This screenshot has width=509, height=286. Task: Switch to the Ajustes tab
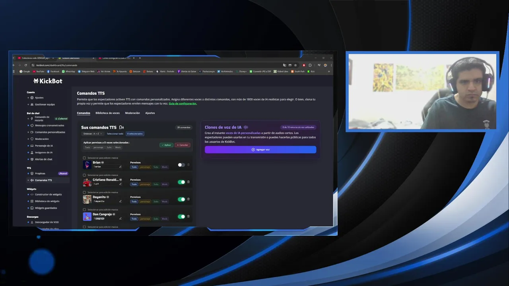[150, 113]
